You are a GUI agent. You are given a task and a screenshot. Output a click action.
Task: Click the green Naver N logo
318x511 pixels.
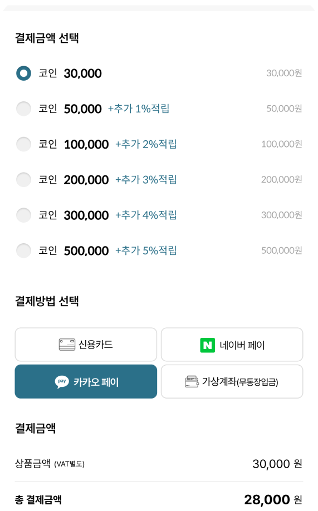(207, 345)
